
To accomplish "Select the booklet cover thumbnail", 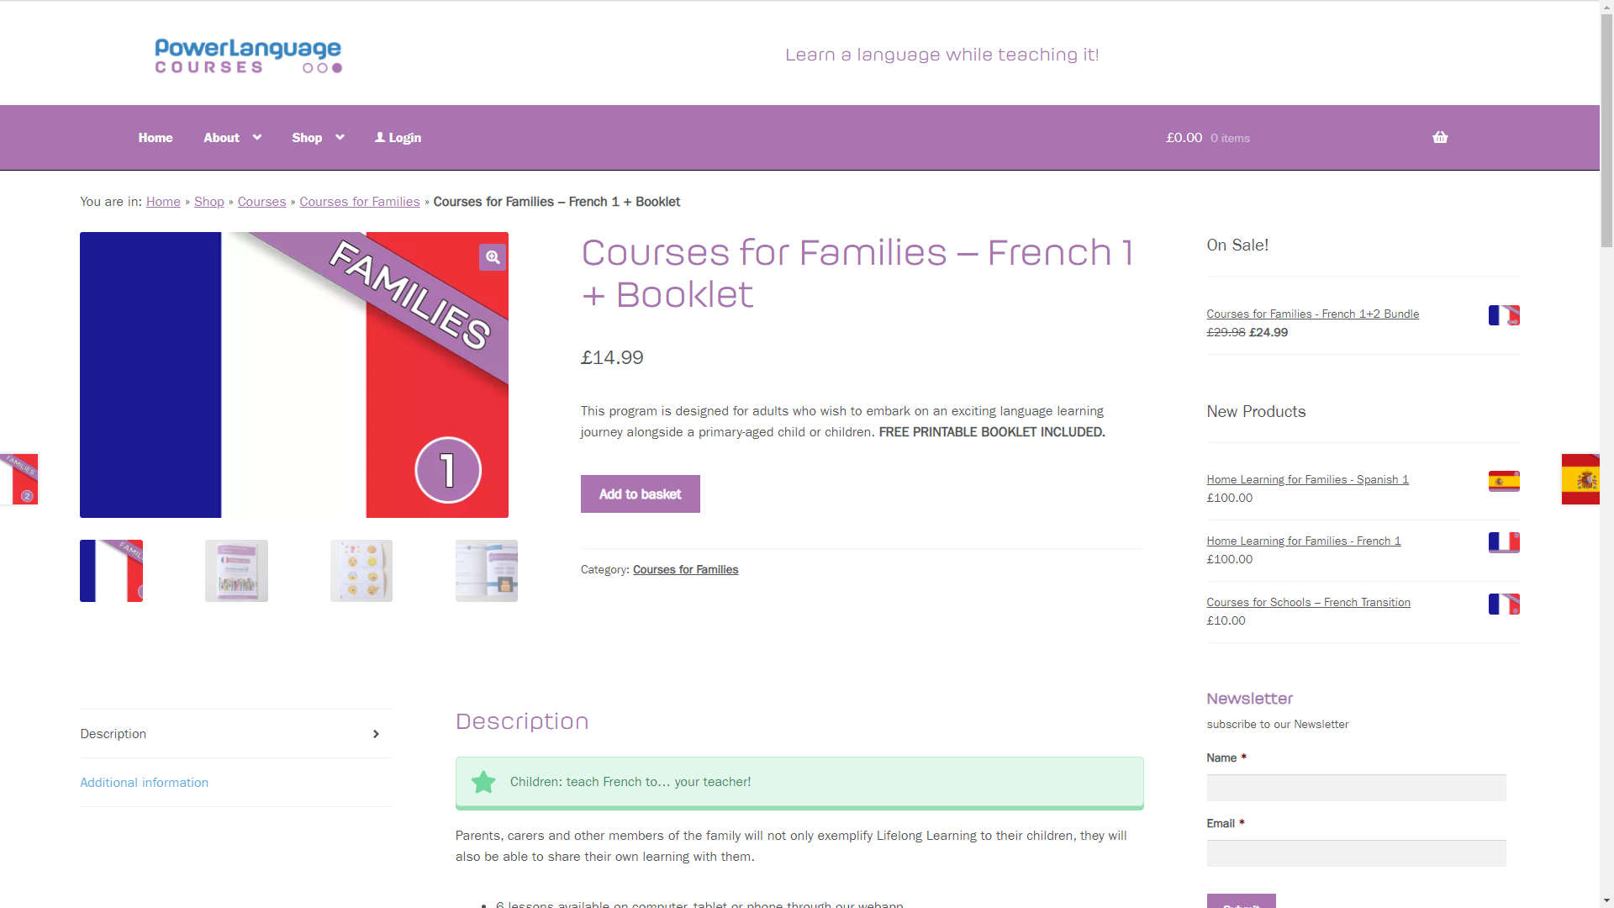I will point(236,571).
